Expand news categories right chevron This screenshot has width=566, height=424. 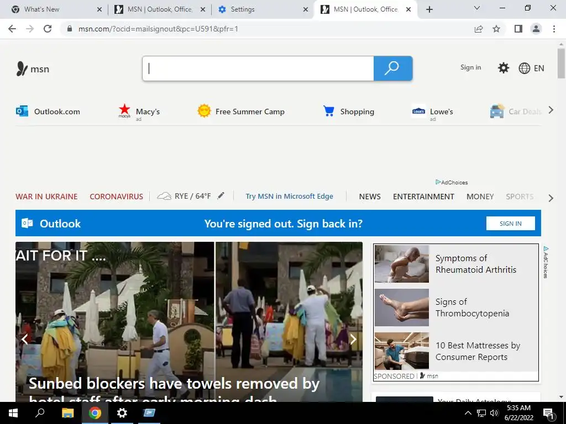(x=551, y=198)
